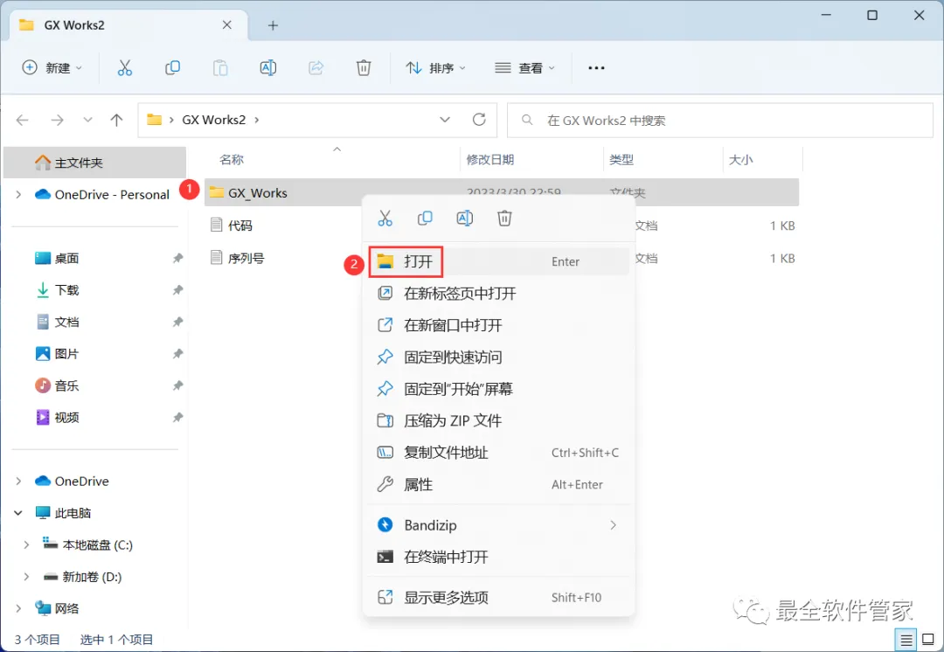Open 属性 from the context menu

tap(499, 485)
